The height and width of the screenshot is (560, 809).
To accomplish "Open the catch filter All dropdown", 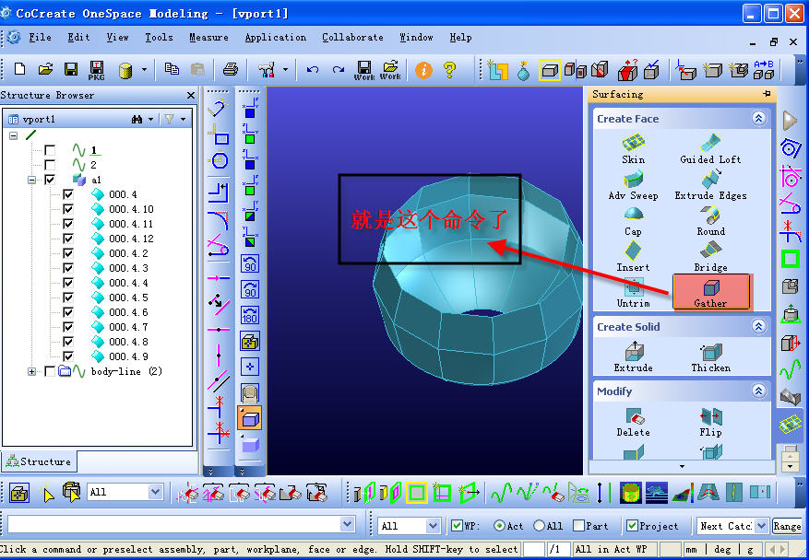I will coord(433,526).
